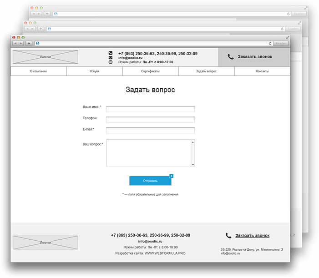Screen dimensions: 319x278
Task: Click the back arrow in front browser window
Action: coord(15,43)
